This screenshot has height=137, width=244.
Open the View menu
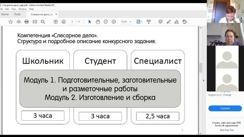tap(14, 9)
